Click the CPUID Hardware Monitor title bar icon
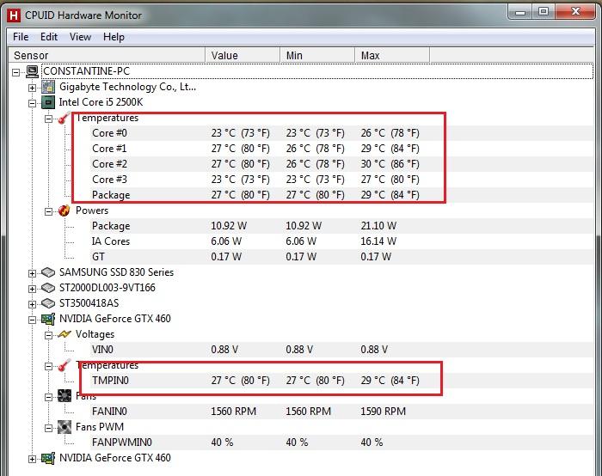 (x=14, y=15)
